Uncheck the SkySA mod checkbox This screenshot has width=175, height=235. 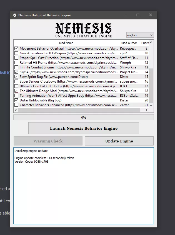(16, 72)
